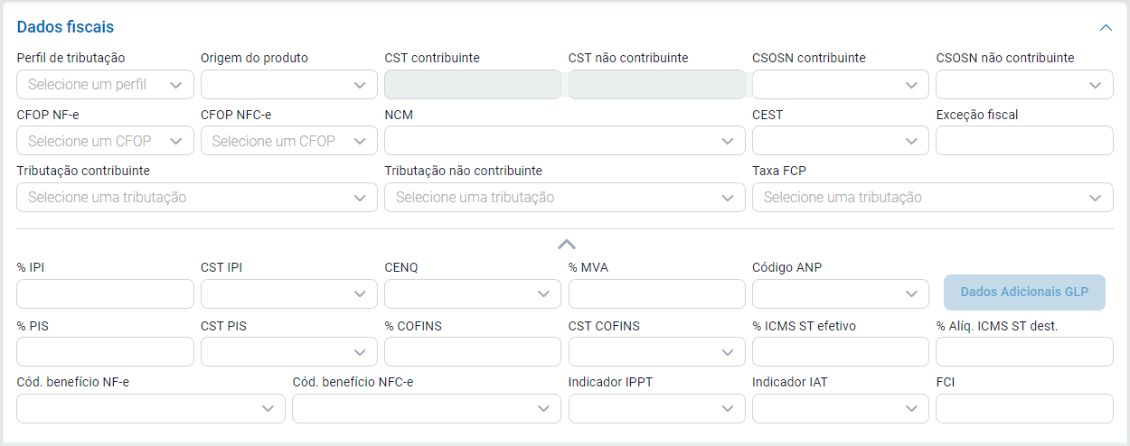Expand the CST IPI dropdown
1130x446 pixels.
point(288,294)
